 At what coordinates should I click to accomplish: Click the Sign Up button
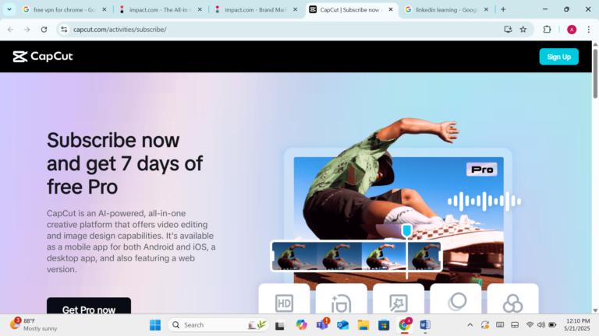[558, 57]
